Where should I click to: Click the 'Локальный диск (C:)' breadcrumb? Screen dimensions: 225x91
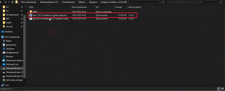(49, 2)
